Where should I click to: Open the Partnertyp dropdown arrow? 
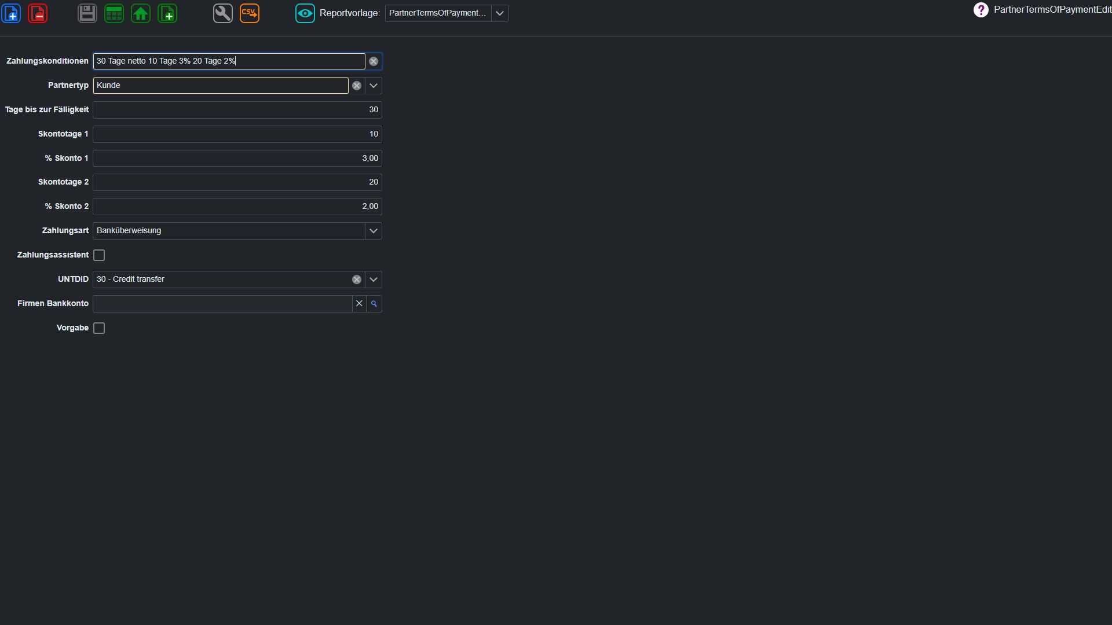374,86
